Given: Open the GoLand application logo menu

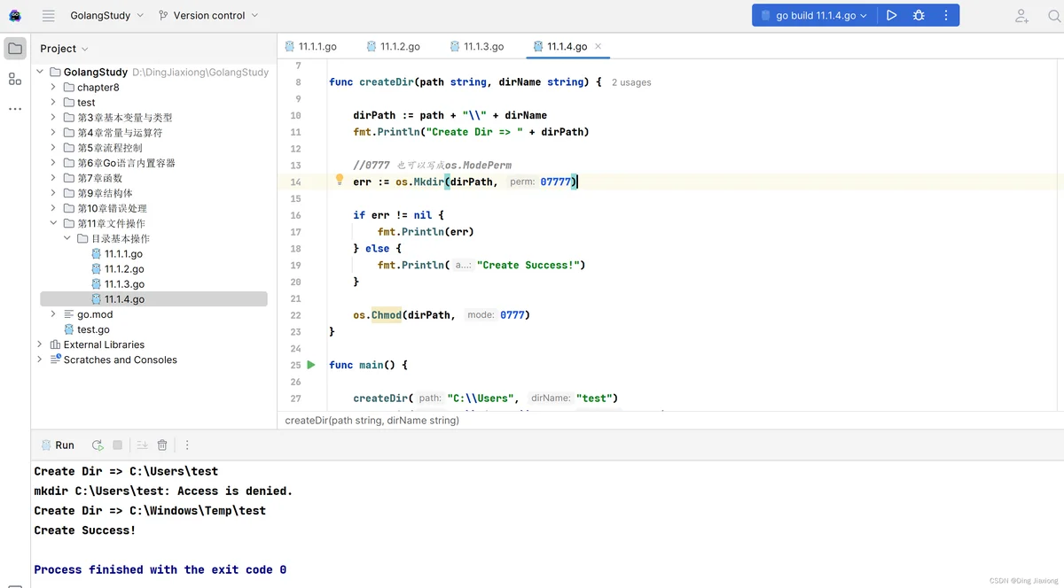Looking at the screenshot, I should click(15, 15).
